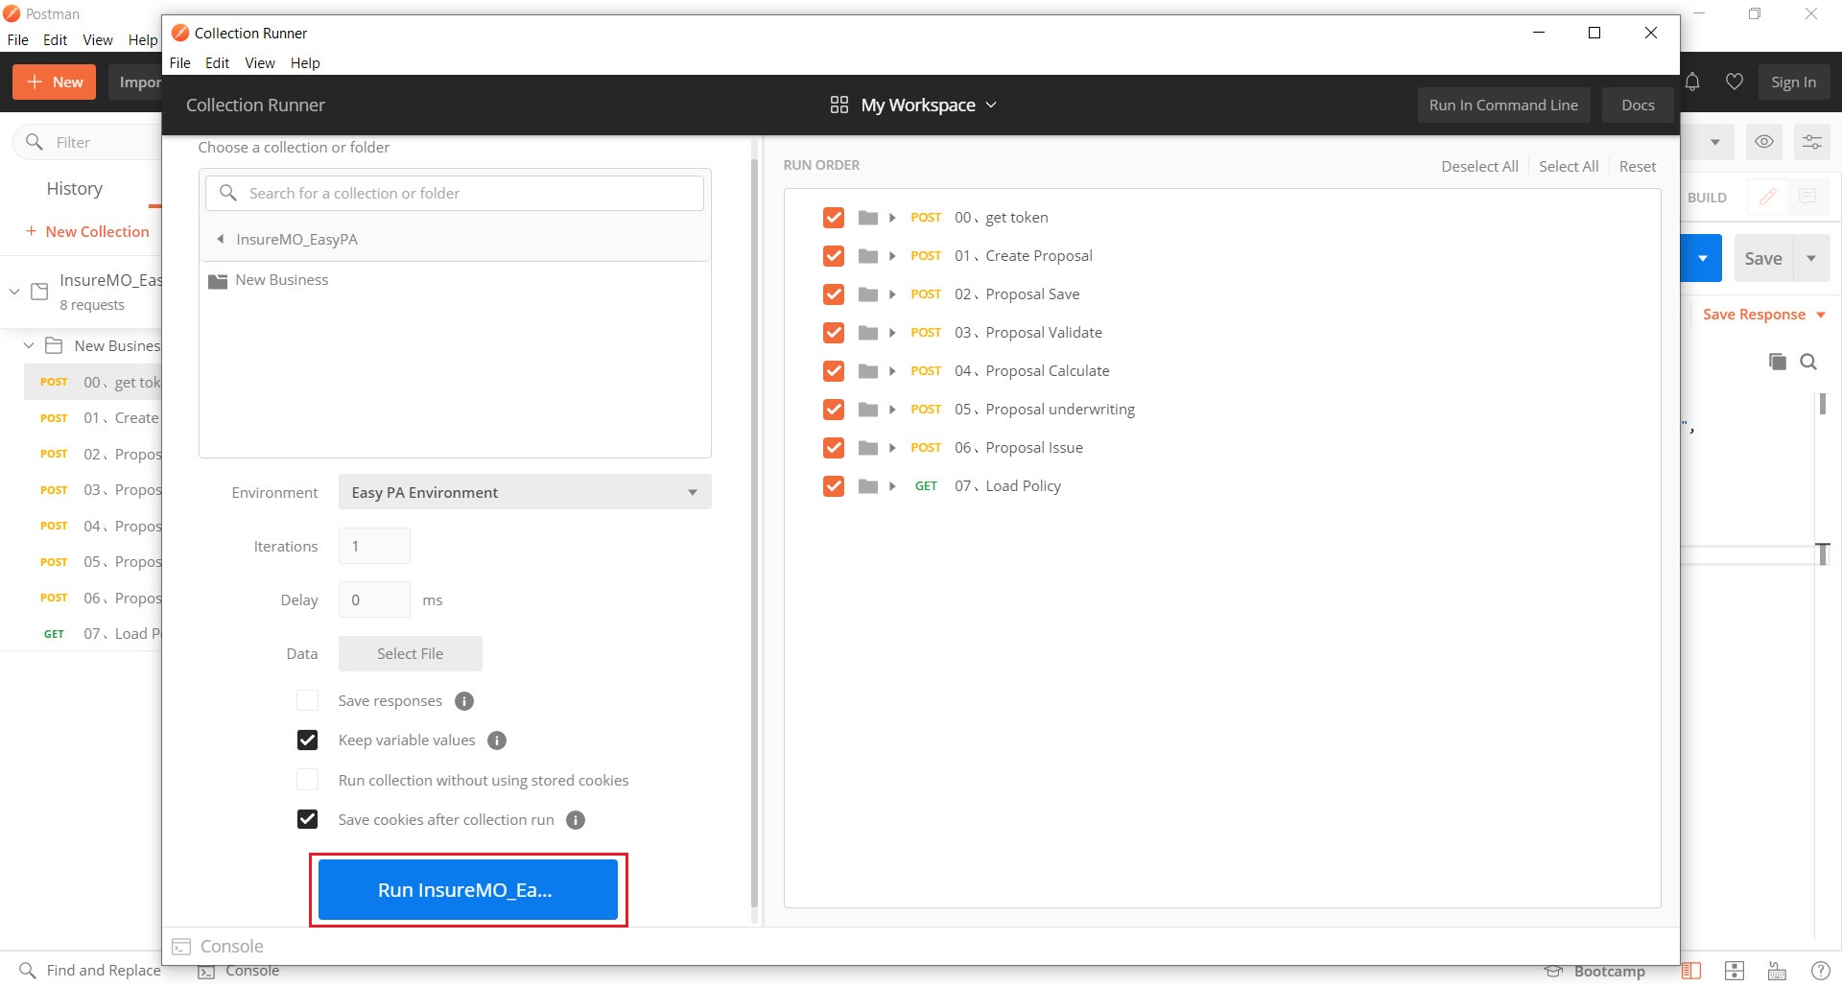Click the Find and Replace magnifier icon

click(x=28, y=971)
